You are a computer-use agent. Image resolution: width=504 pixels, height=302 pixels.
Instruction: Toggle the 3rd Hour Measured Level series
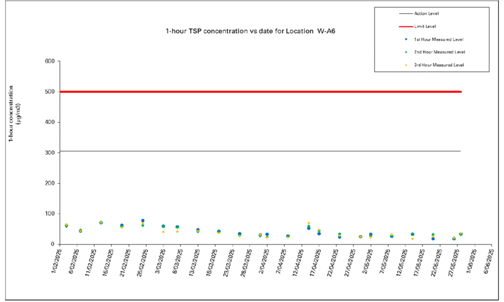click(440, 64)
